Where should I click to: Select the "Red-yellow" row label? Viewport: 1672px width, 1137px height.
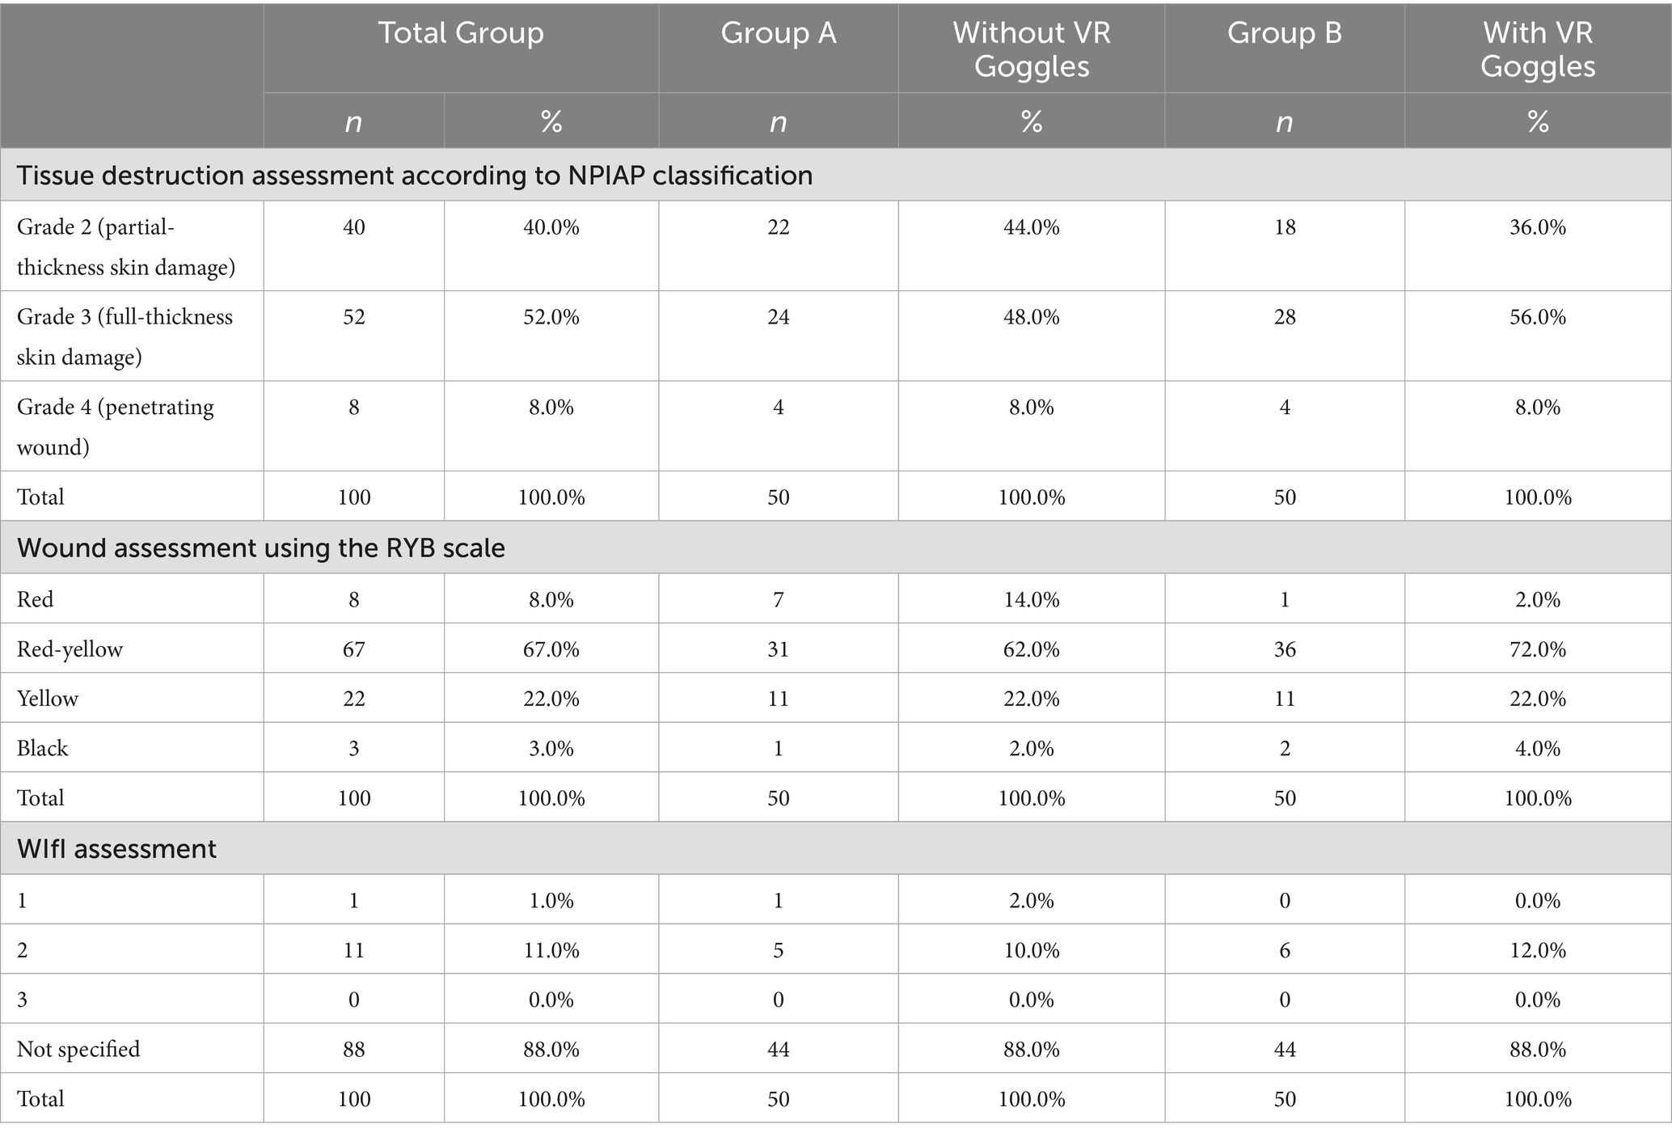[70, 649]
